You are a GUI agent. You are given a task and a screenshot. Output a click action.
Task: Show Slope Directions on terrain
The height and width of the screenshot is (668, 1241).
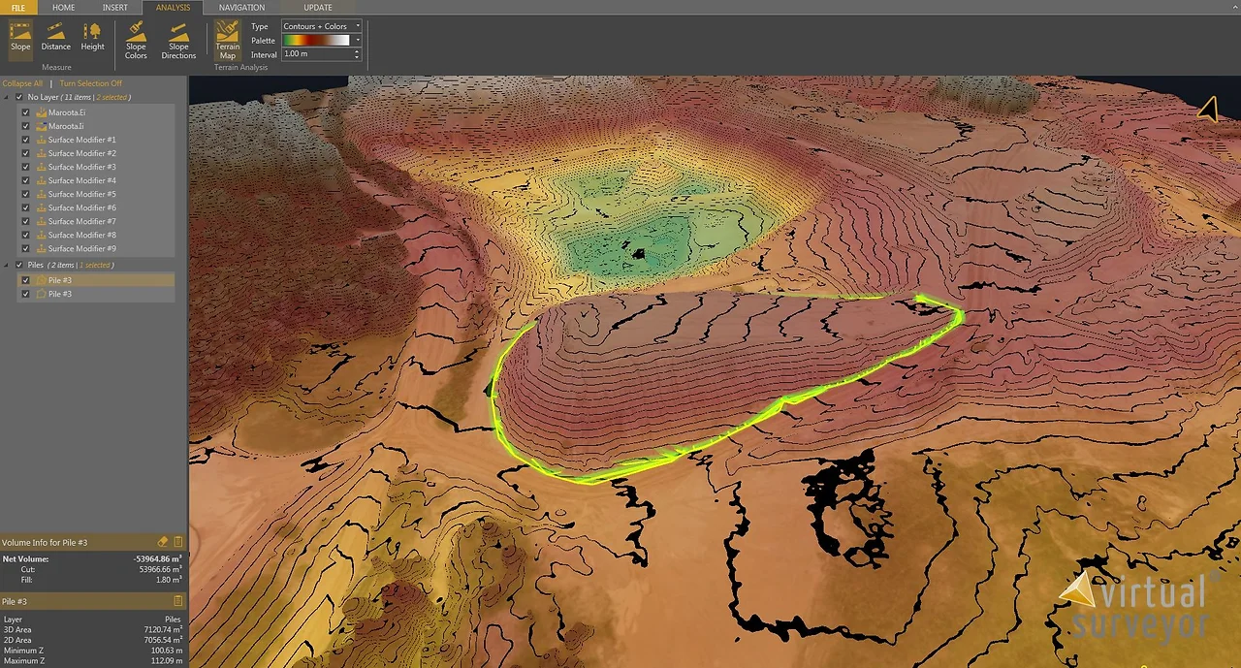click(x=178, y=41)
